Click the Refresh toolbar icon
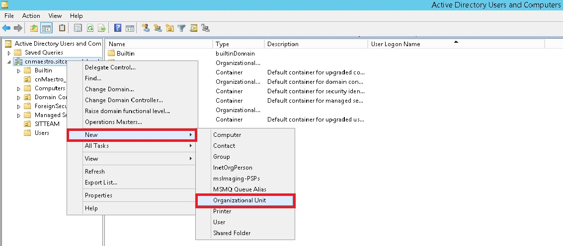 click(x=90, y=28)
